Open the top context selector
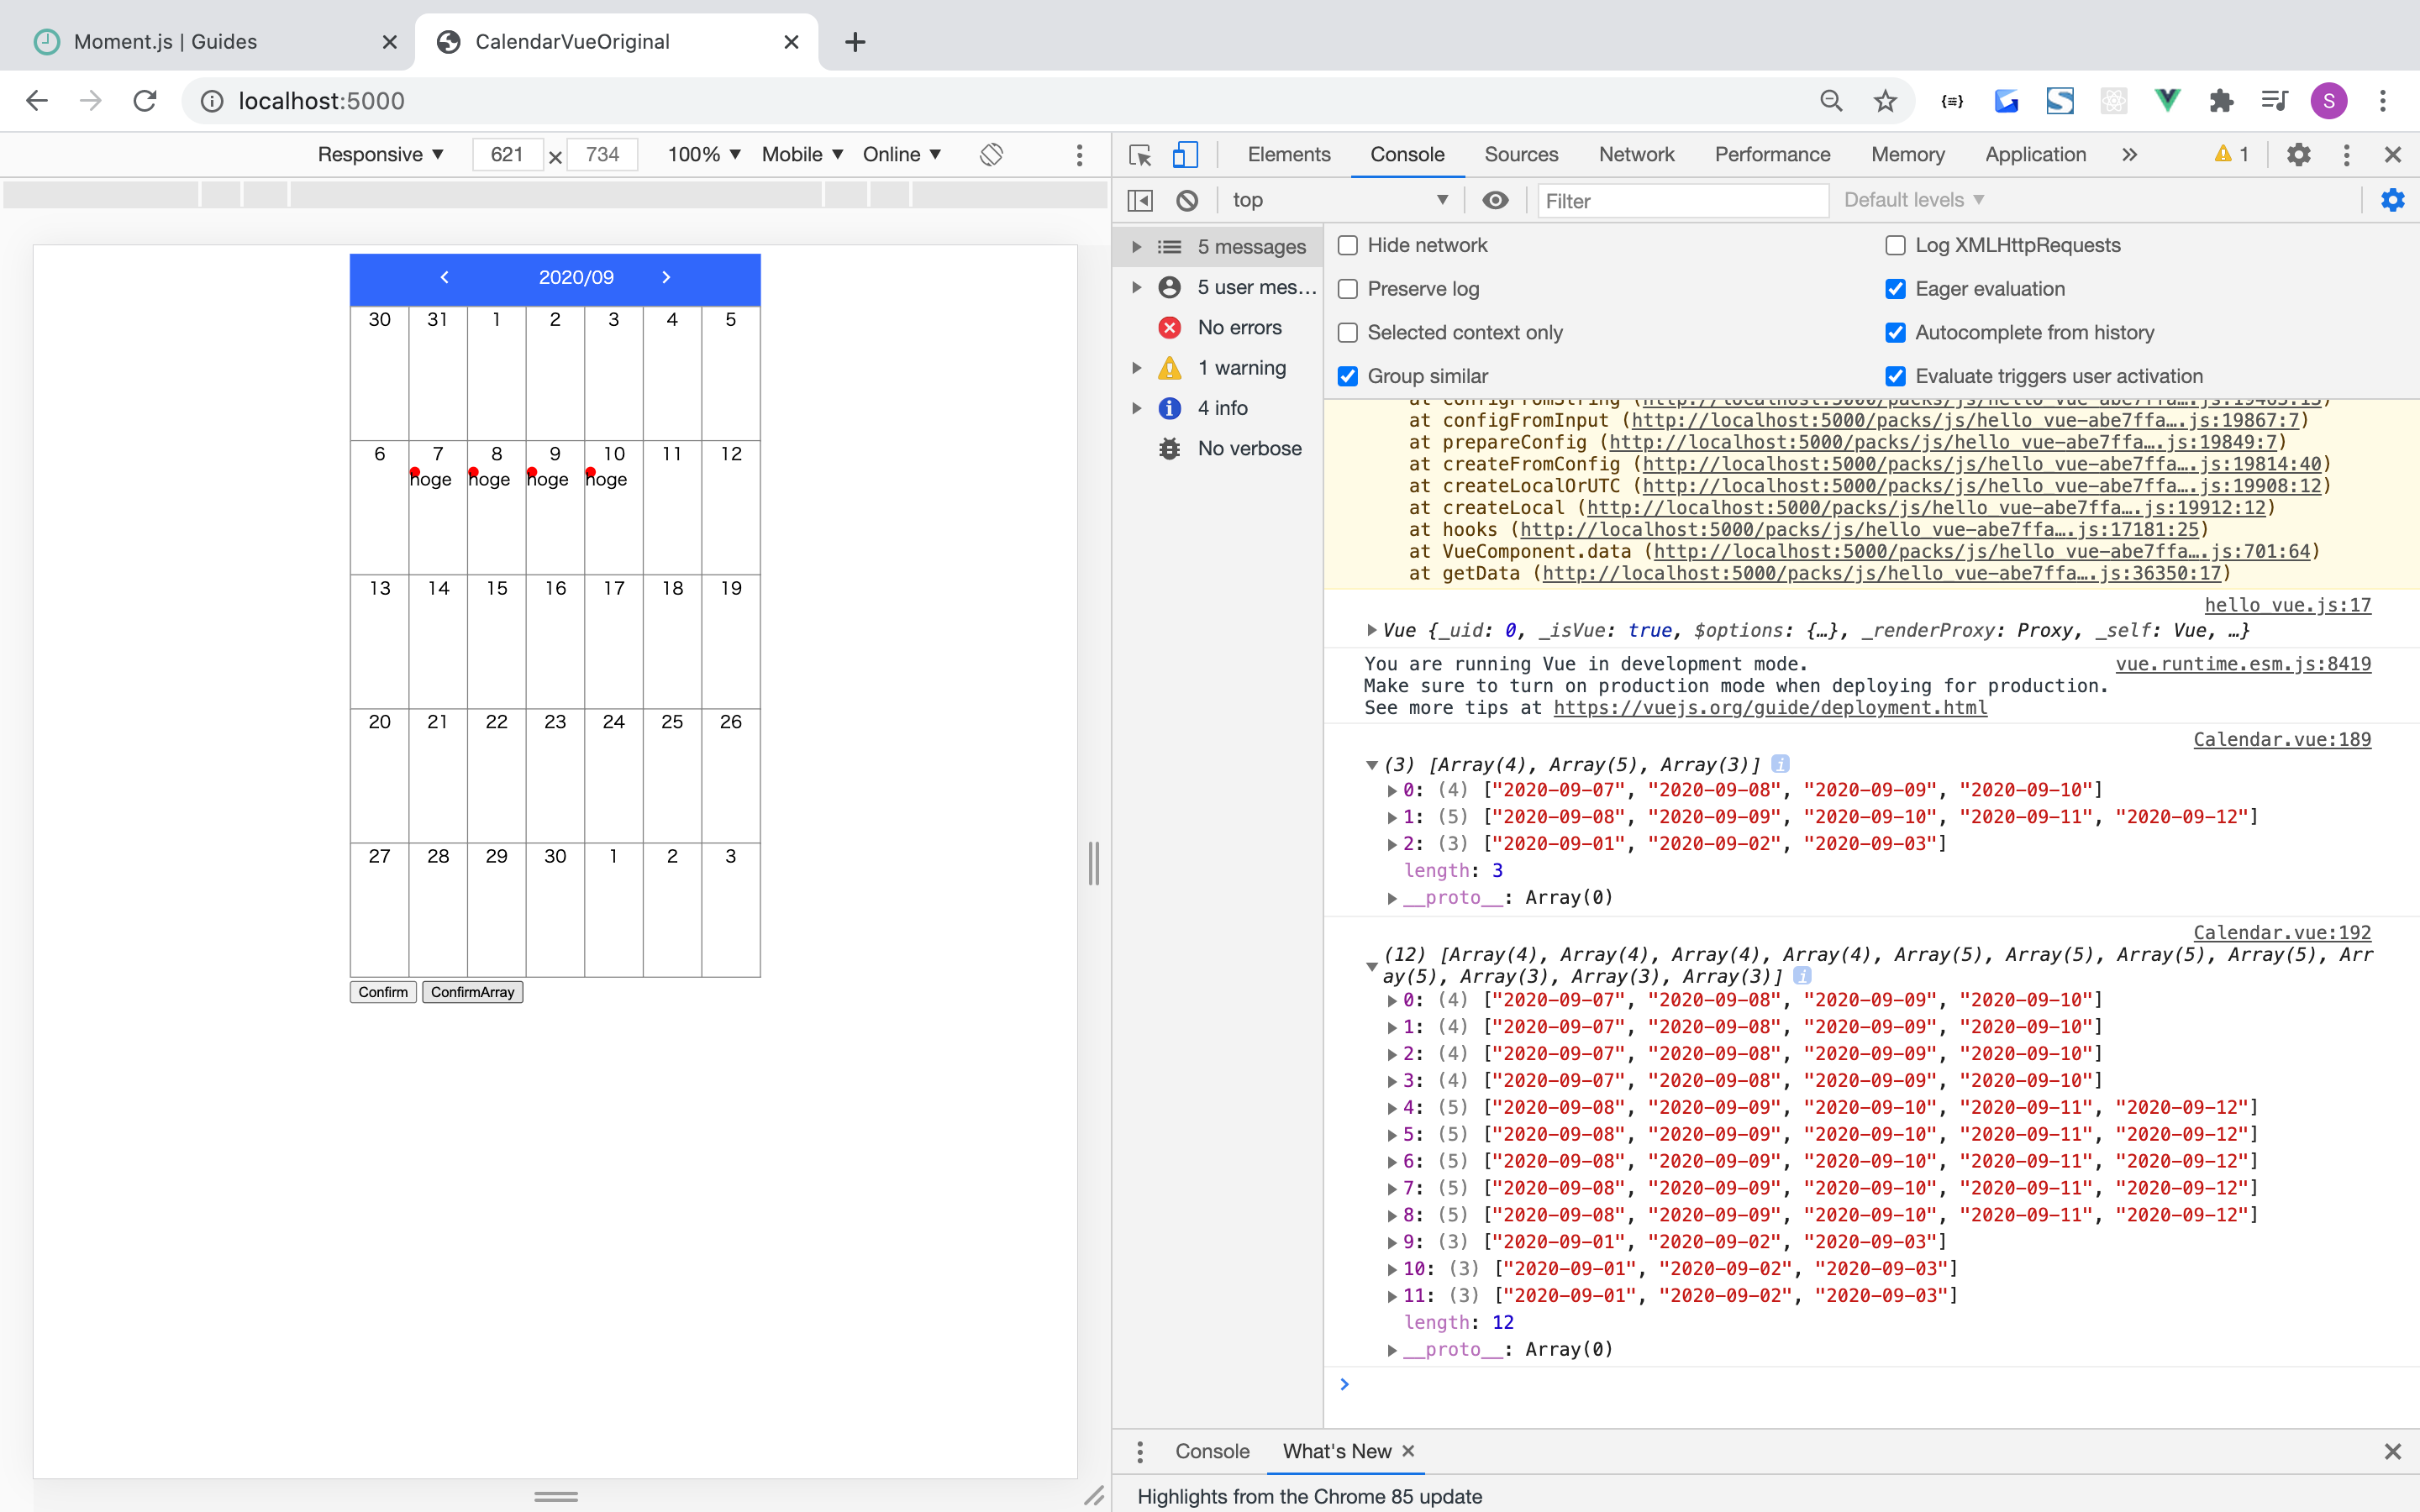This screenshot has height=1512, width=2420. (1340, 200)
